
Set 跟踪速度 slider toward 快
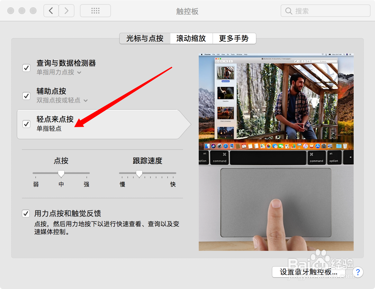(x=168, y=174)
